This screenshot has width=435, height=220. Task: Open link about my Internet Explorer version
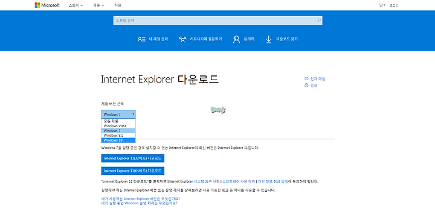coord(141,199)
